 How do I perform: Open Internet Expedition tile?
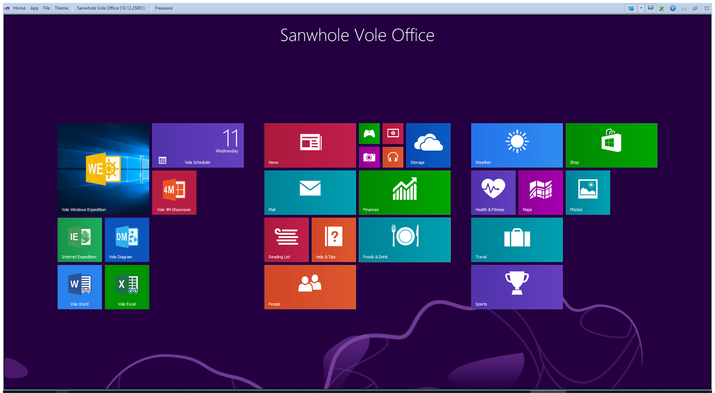point(79,239)
